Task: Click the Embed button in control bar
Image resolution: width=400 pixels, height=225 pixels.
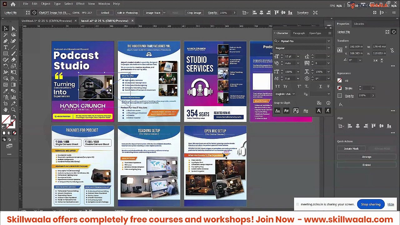Action: 105,13
